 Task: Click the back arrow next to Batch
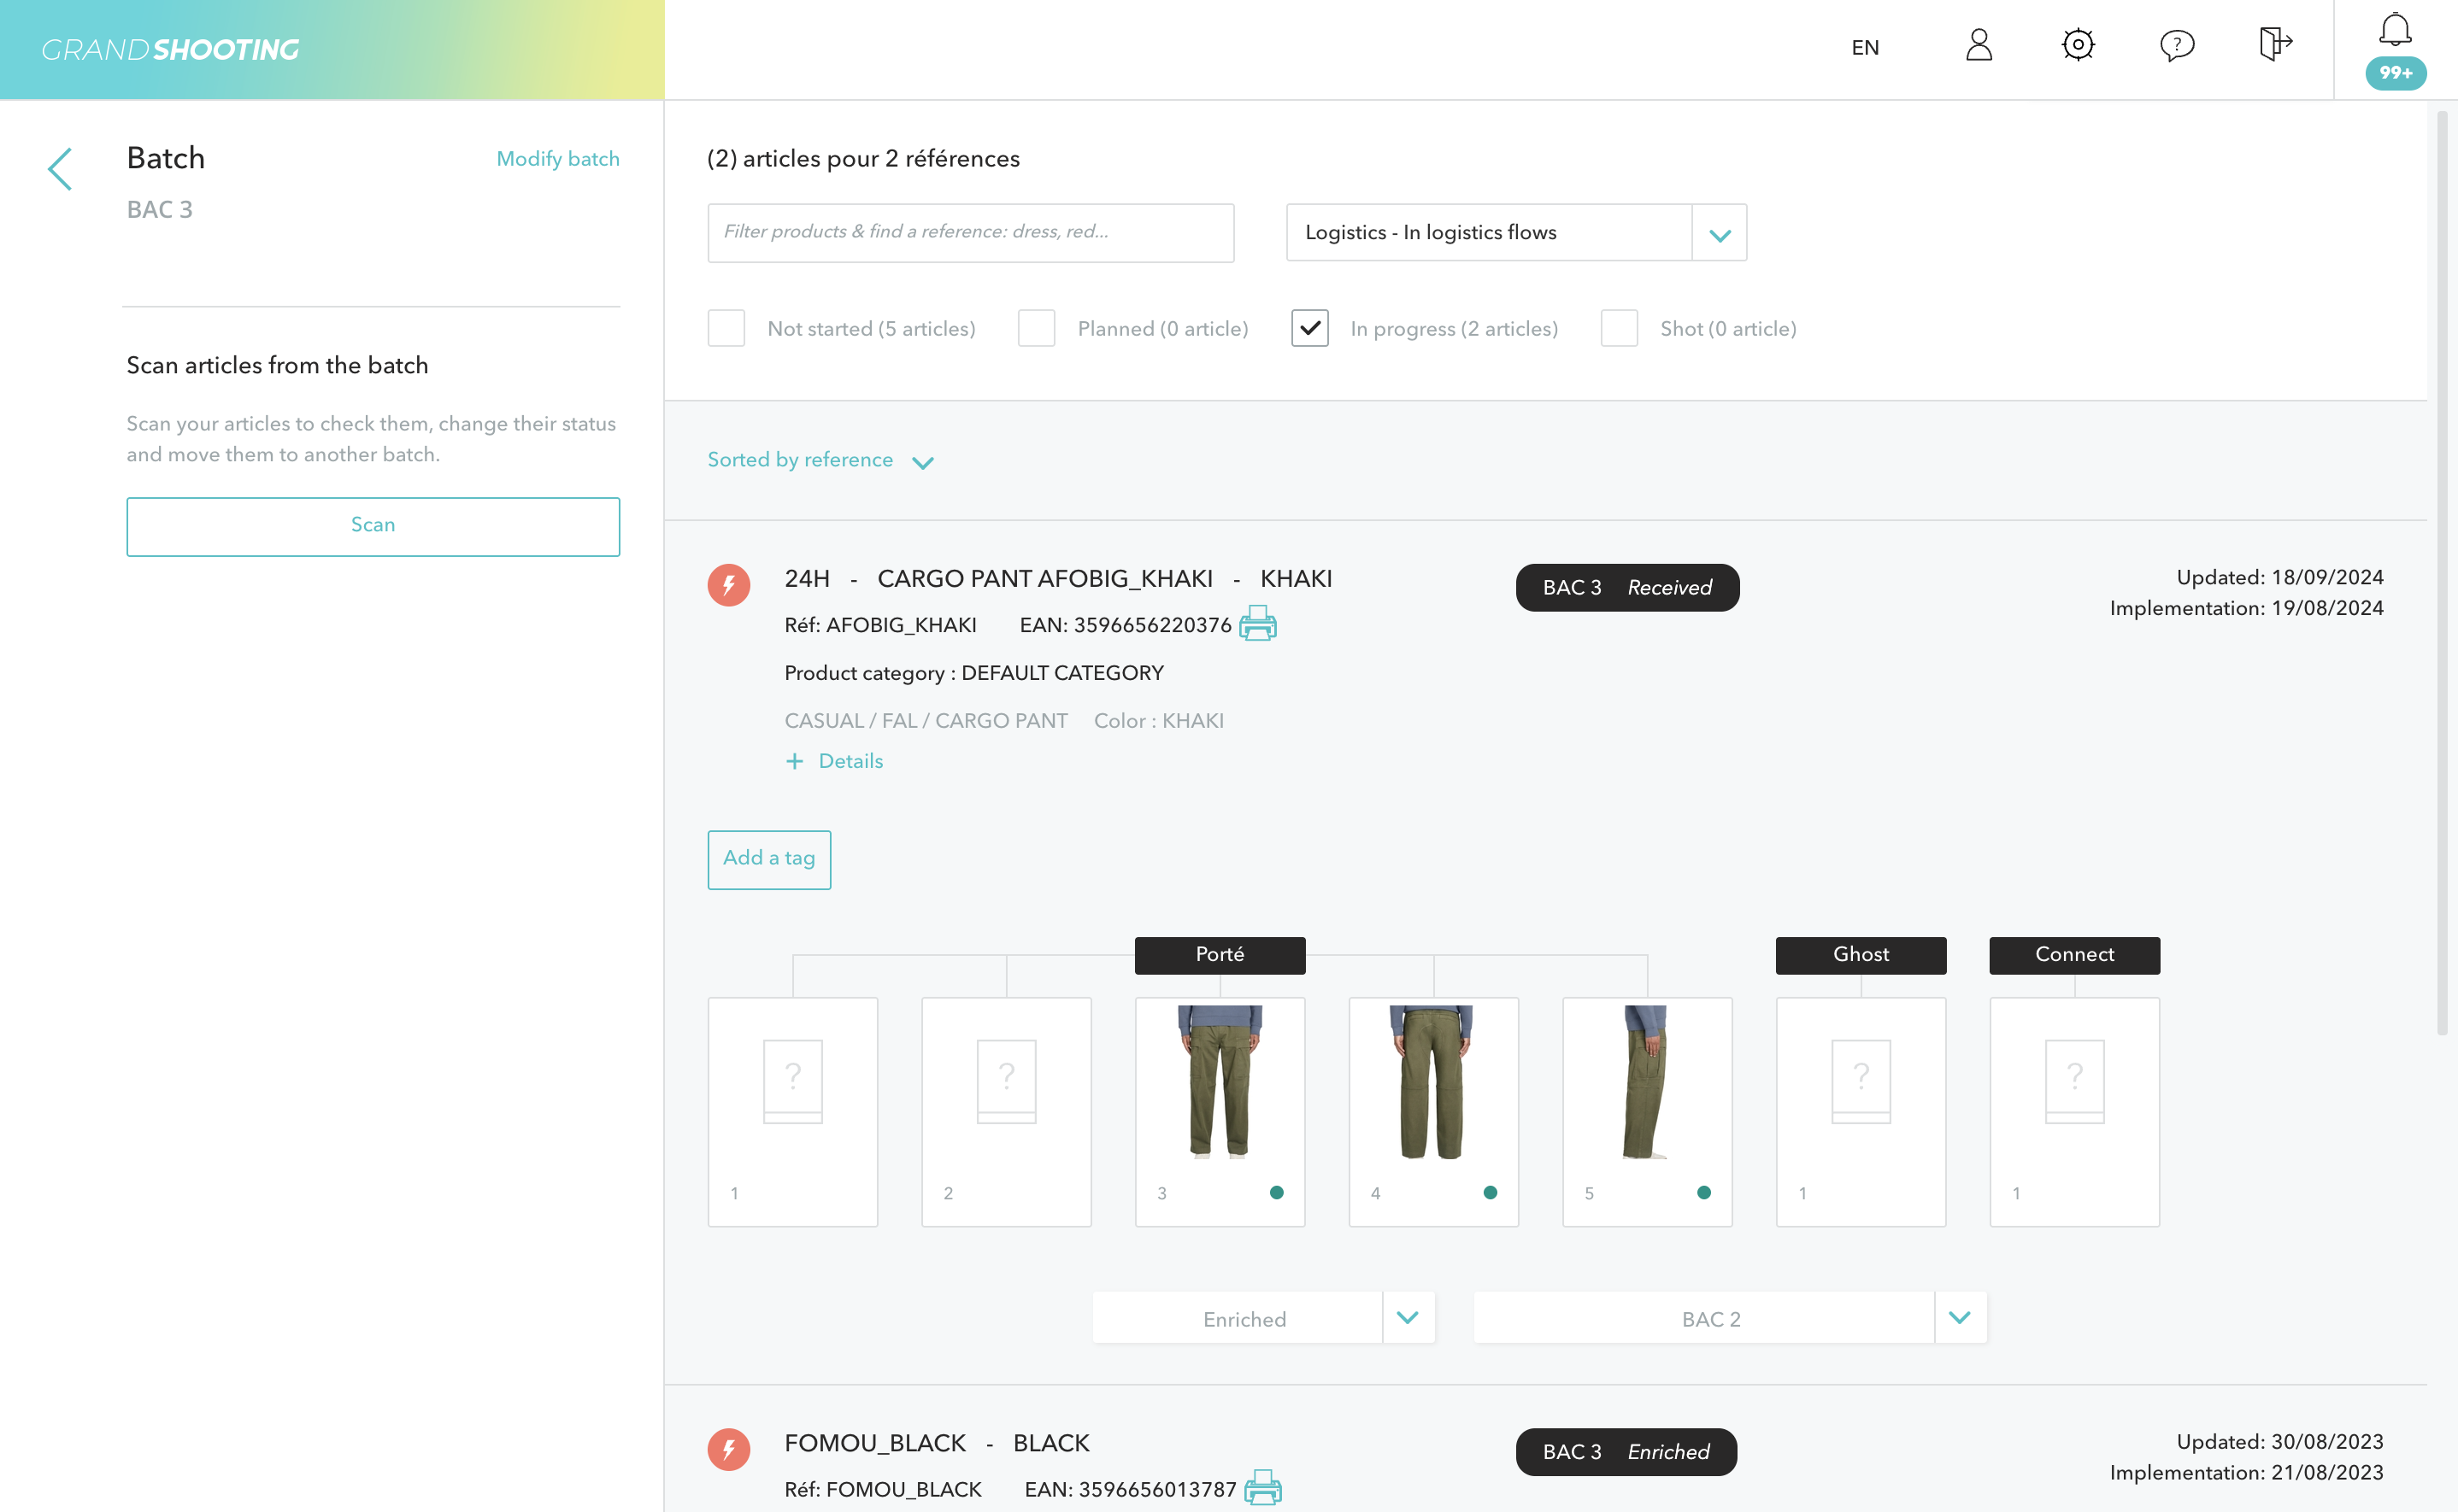tap(60, 169)
